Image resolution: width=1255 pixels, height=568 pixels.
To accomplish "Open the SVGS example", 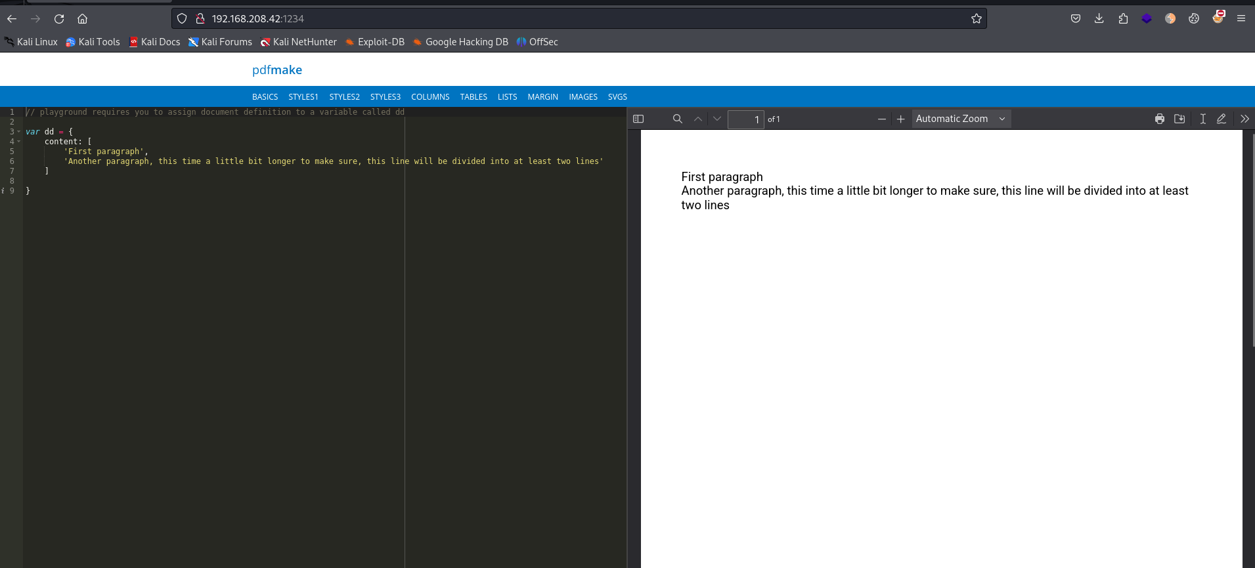I will pyautogui.click(x=617, y=97).
